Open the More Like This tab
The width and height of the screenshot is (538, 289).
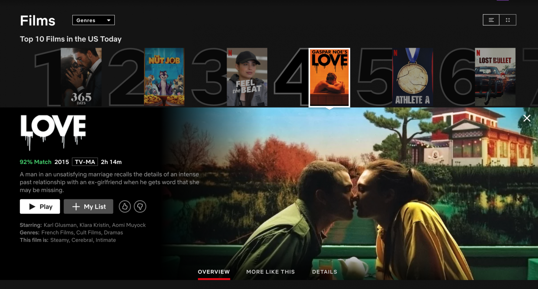point(270,272)
